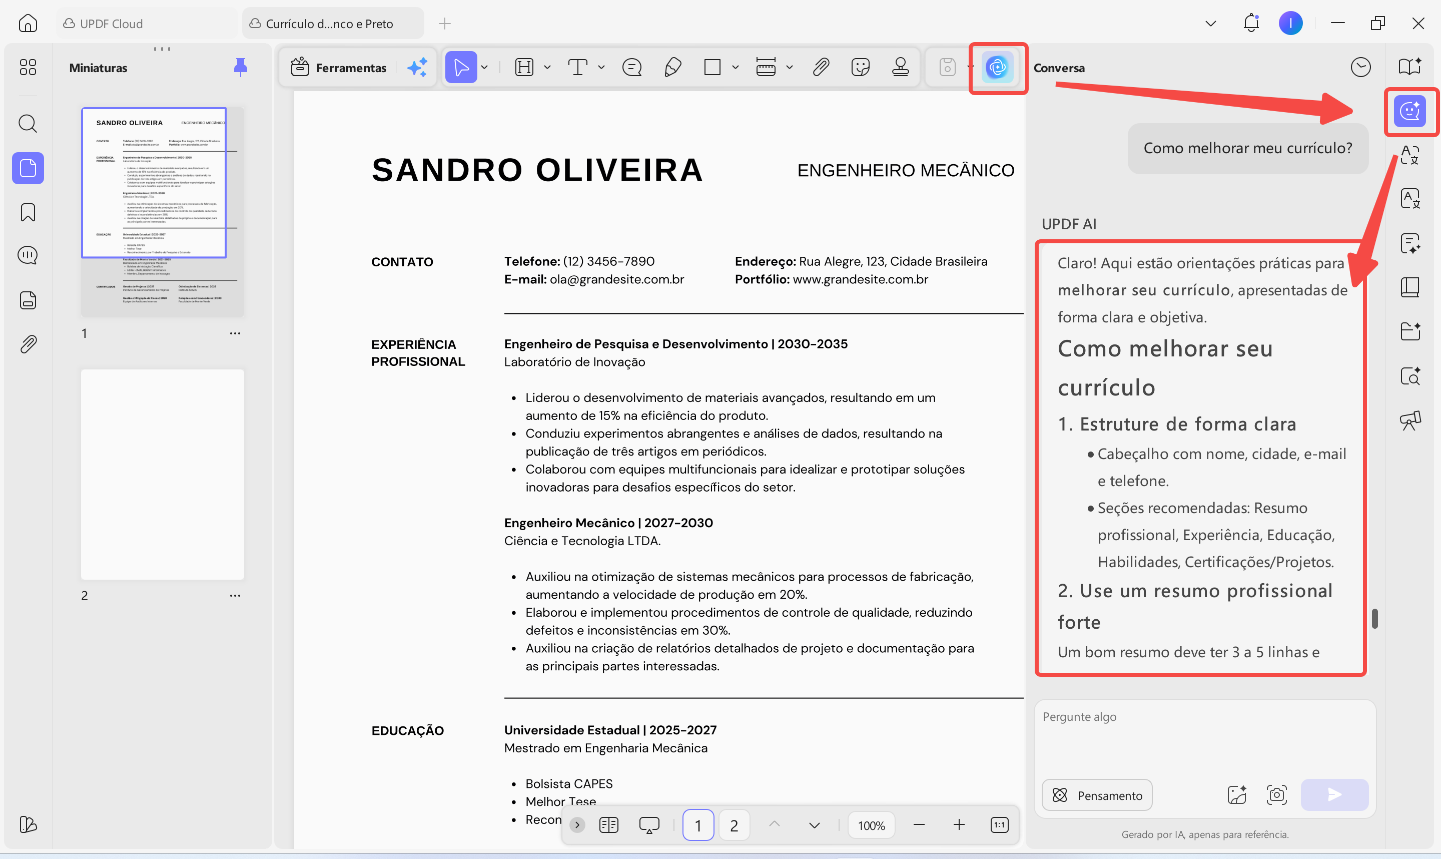Open the sticker tool
Viewport: 1441px width, 859px height.
[x=860, y=67]
